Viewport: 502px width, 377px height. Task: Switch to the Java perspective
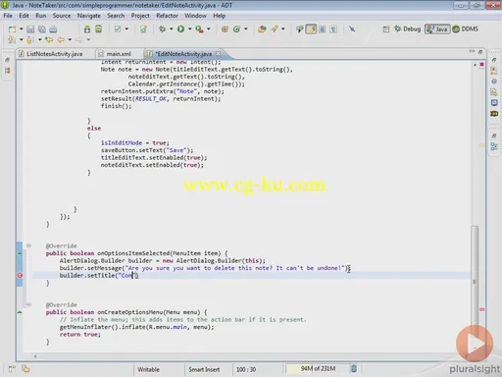437,29
